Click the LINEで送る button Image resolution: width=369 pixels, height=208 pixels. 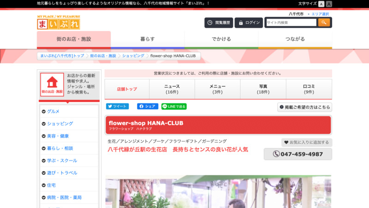[x=174, y=107]
